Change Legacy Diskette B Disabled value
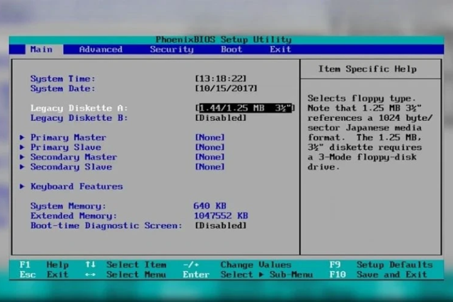This screenshot has width=453, height=302. (x=221, y=118)
